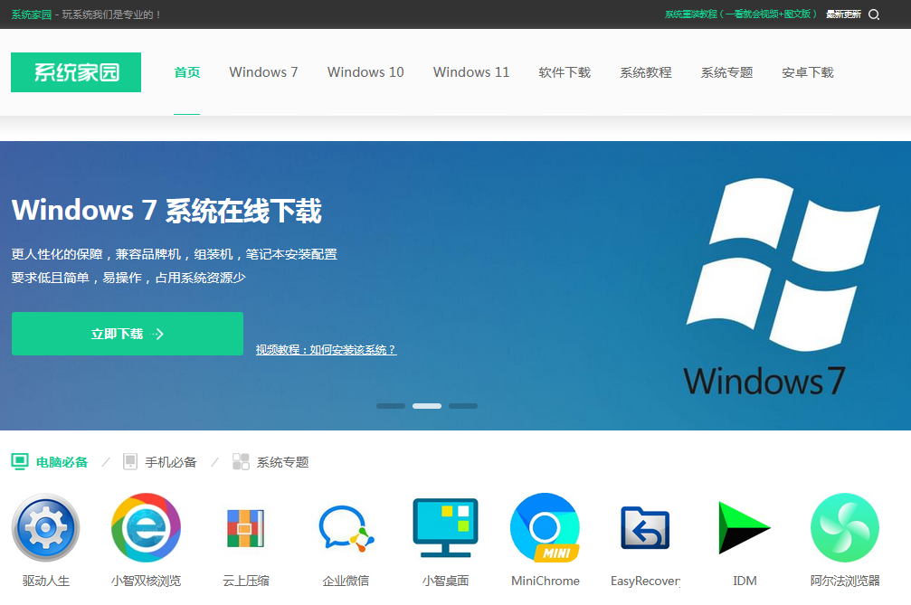The image size is (911, 605).
Task: Open the Windows 11 nav item
Action: pyautogui.click(x=471, y=72)
